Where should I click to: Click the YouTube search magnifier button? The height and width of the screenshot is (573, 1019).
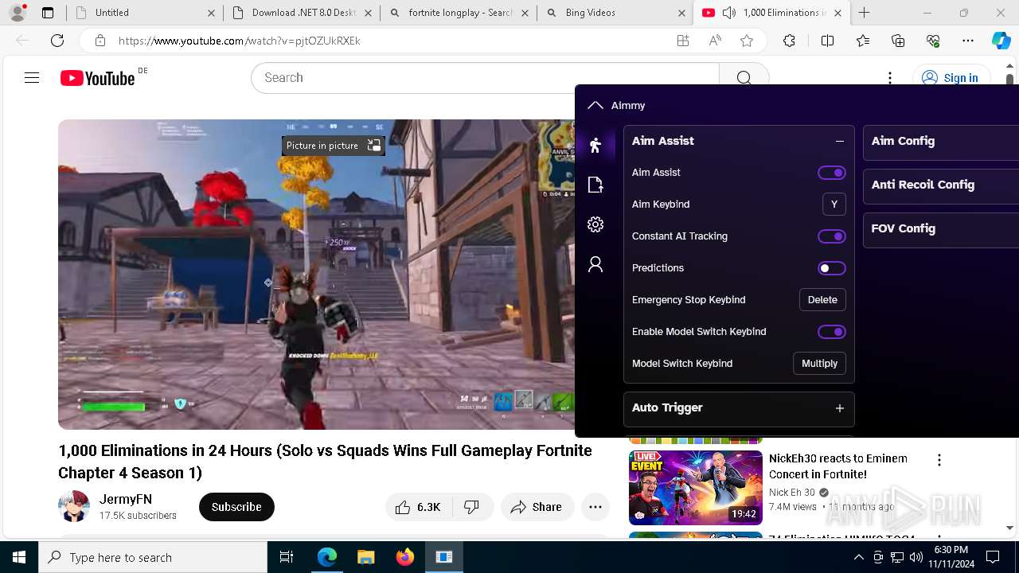[744, 78]
